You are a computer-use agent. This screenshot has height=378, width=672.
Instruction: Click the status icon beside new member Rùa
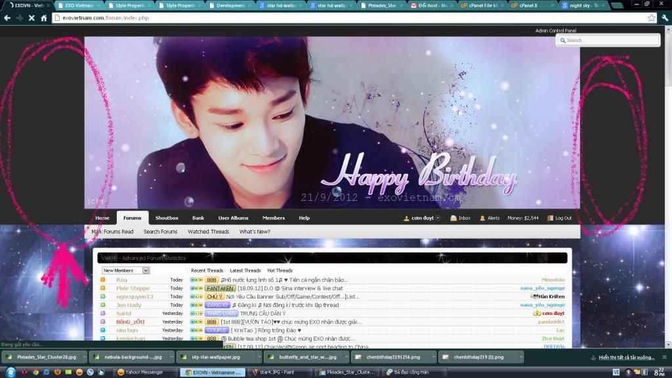click(103, 280)
